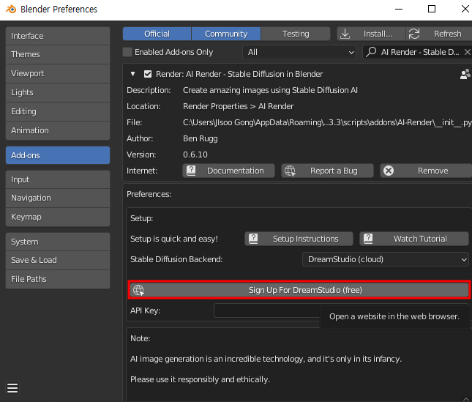Select the Add-ons section
The image size is (472, 402).
(x=58, y=155)
